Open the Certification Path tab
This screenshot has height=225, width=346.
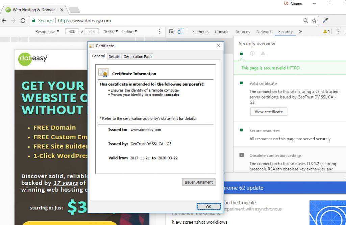tap(138, 57)
